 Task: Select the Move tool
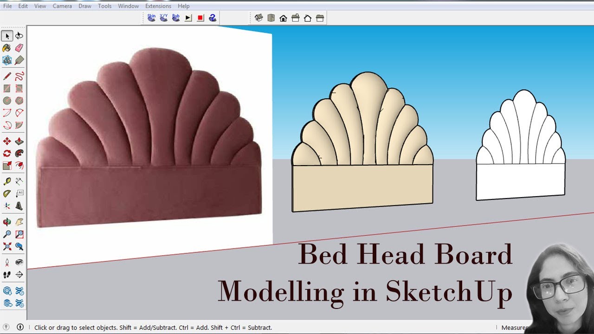[x=7, y=141]
